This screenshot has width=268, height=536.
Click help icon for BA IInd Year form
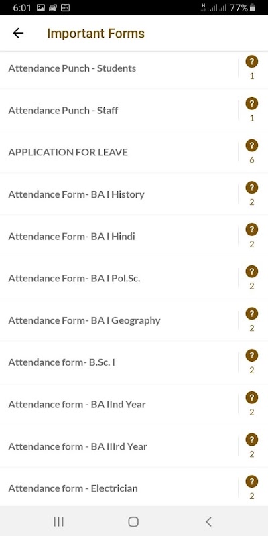(x=252, y=398)
